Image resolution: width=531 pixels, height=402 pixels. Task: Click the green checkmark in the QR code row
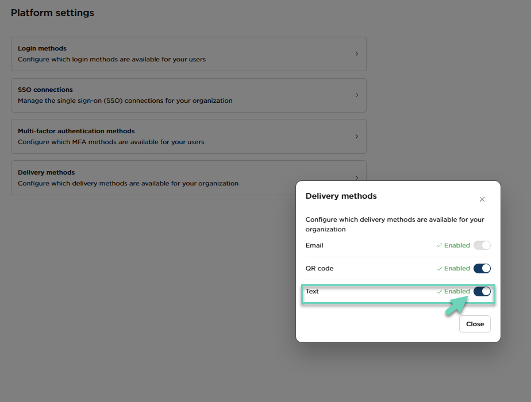tap(439, 268)
